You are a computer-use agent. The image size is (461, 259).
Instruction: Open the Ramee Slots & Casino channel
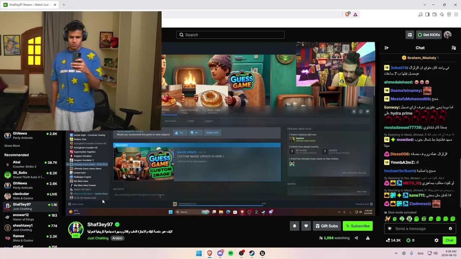(31, 238)
